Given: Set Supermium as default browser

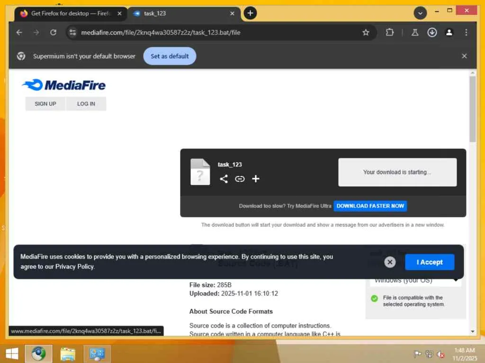Looking at the screenshot, I should tap(170, 56).
